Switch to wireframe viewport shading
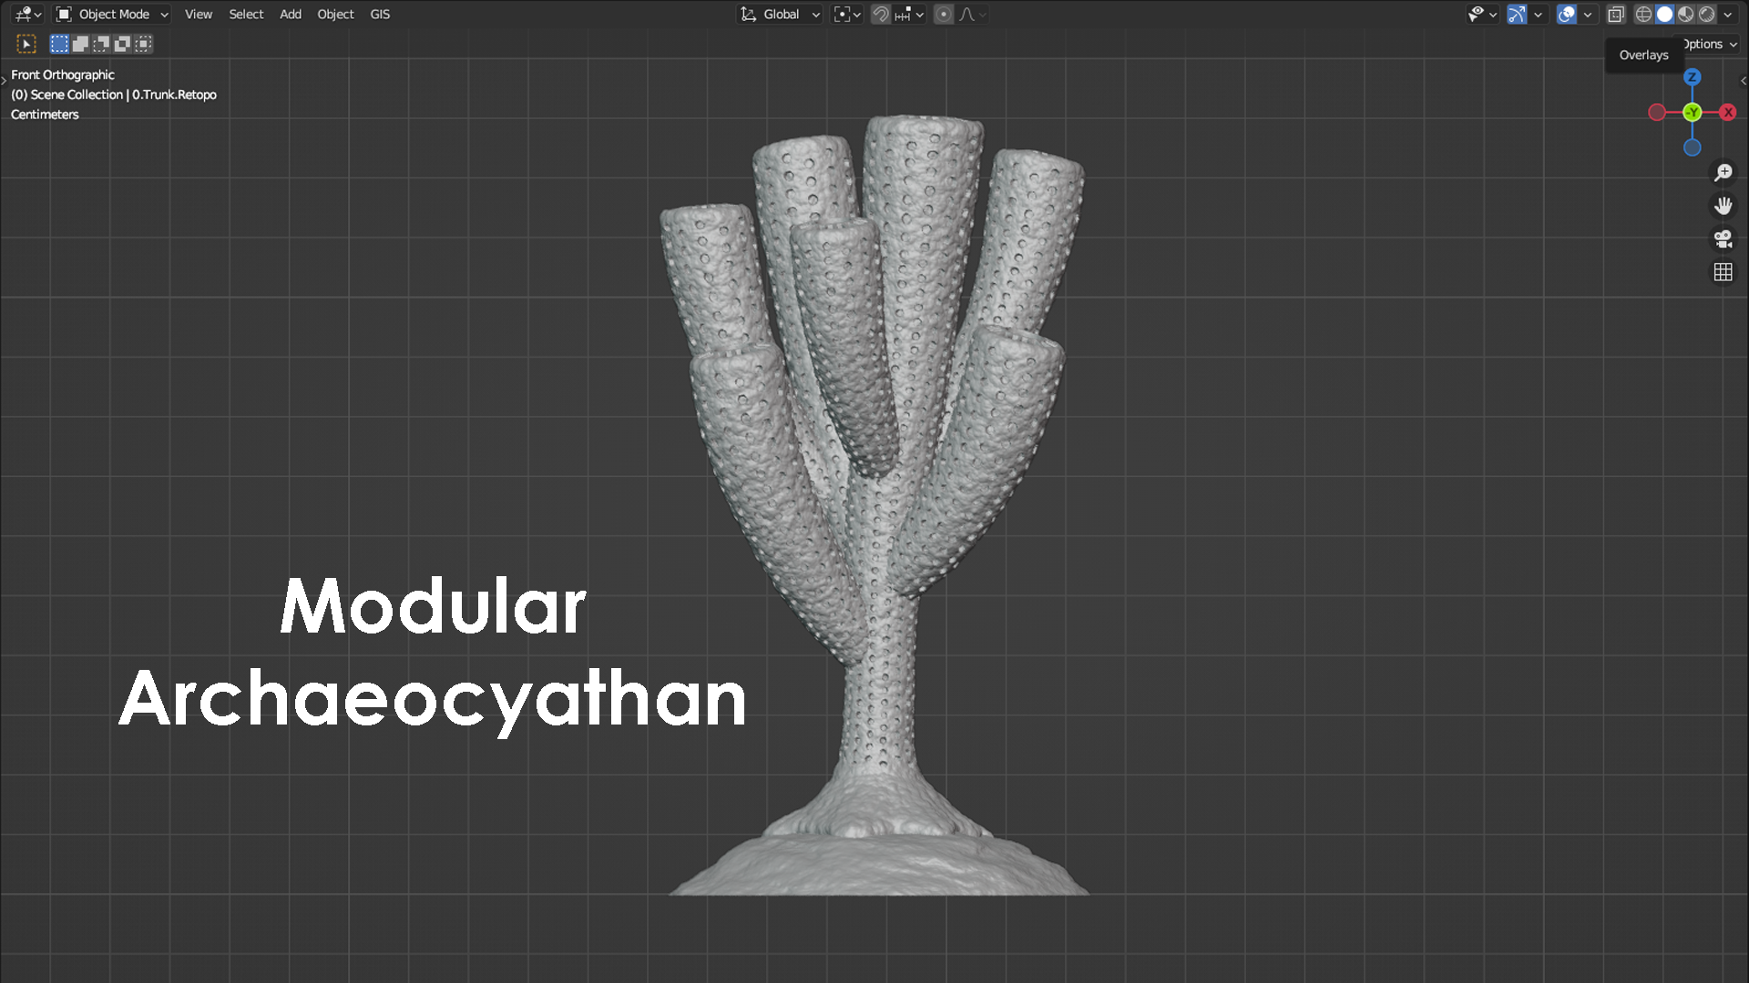This screenshot has width=1749, height=983. pos(1643,14)
